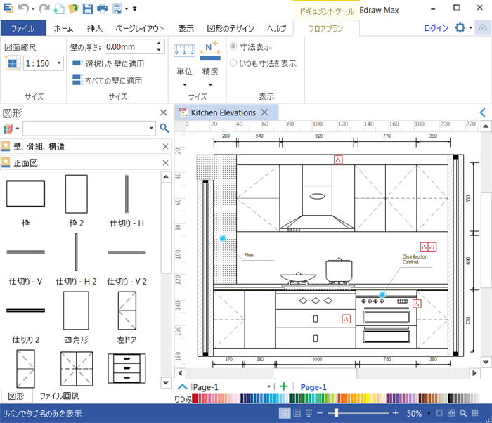This screenshot has height=423, width=492.
Task: Toggle the ribbon collapse arrow button
Action: click(482, 27)
